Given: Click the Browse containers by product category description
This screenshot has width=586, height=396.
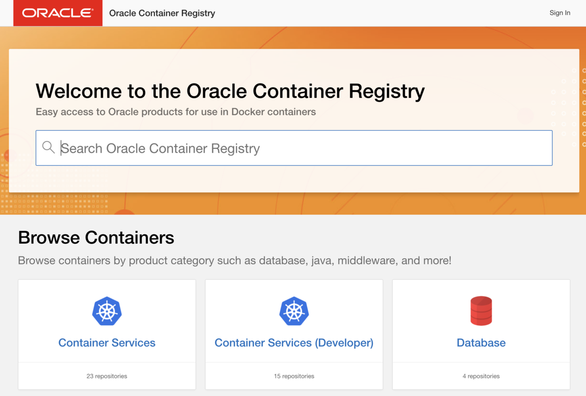Looking at the screenshot, I should [x=234, y=260].
